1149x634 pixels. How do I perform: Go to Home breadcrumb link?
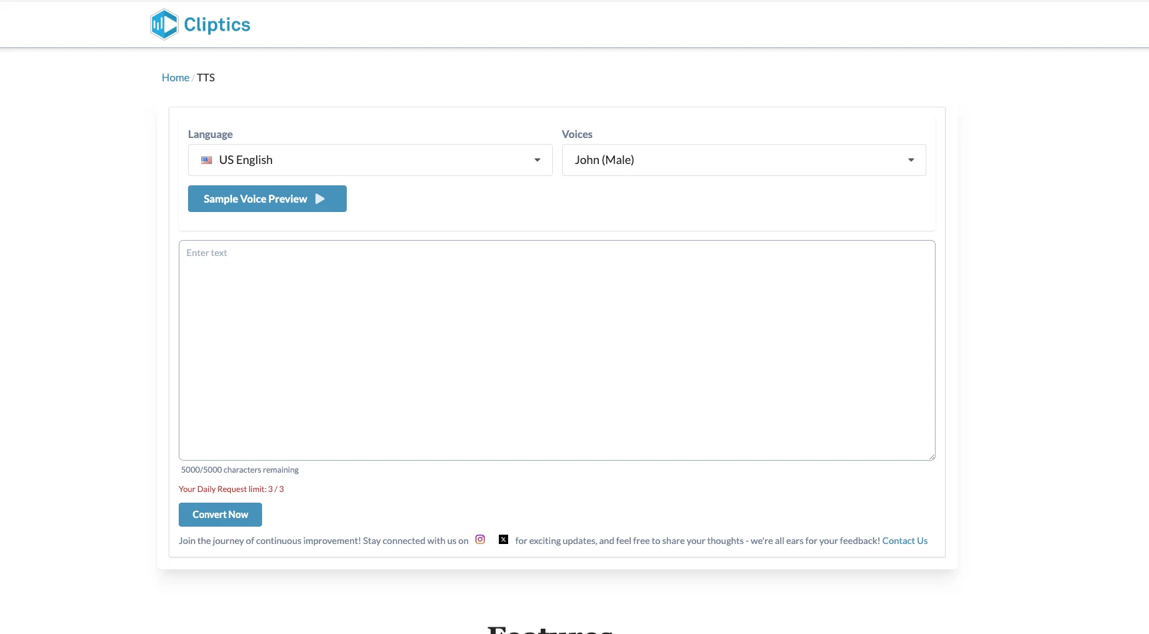coord(175,77)
